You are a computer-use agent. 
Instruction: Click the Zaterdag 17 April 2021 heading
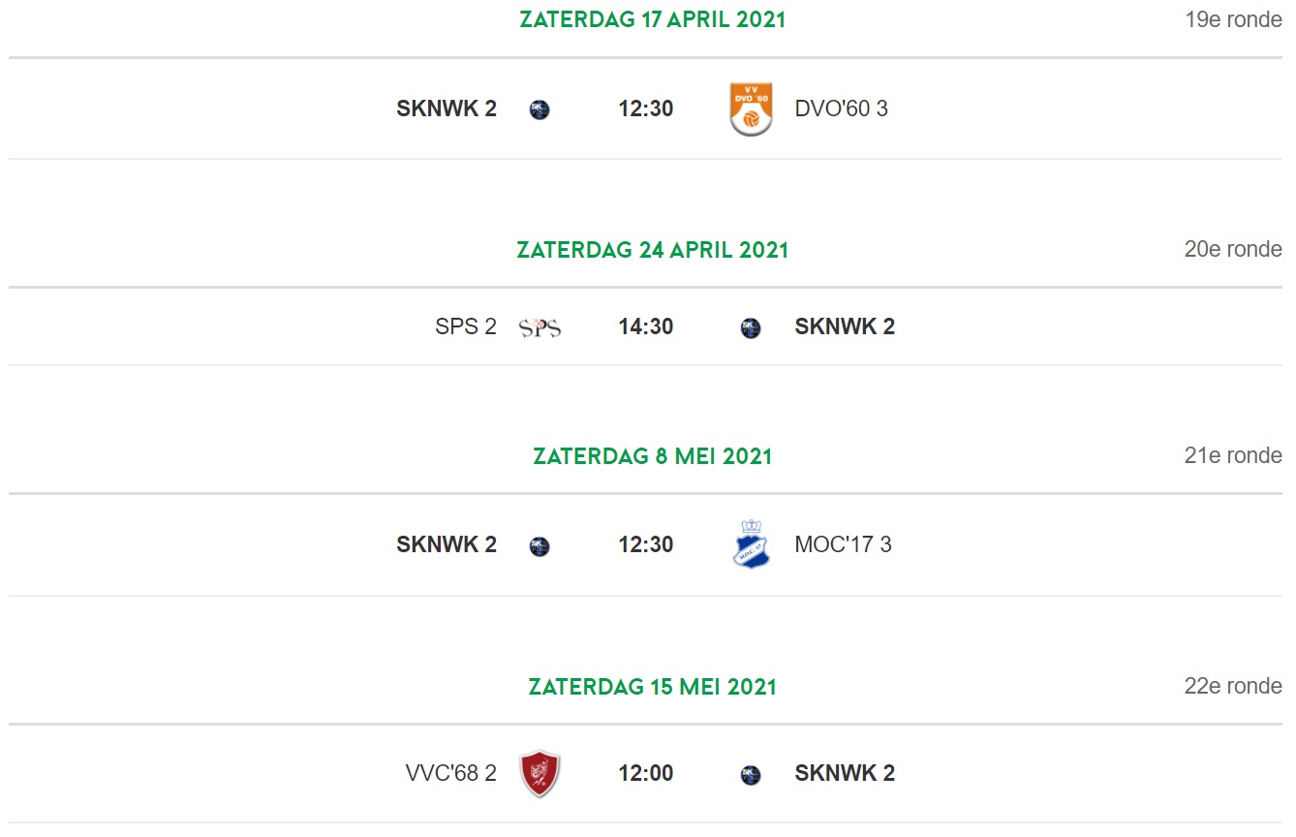click(653, 19)
